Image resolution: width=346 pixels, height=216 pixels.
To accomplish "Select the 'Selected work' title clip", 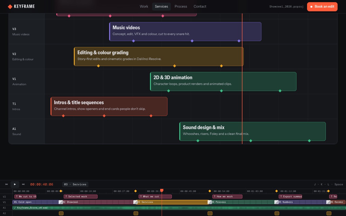I will (81, 197).
